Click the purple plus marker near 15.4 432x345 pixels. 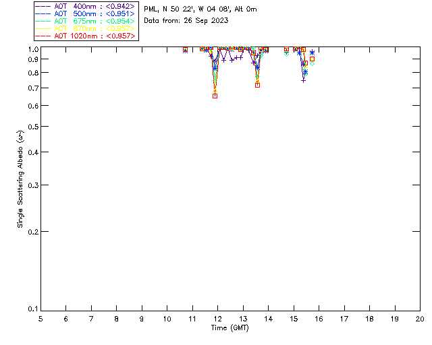click(x=303, y=81)
